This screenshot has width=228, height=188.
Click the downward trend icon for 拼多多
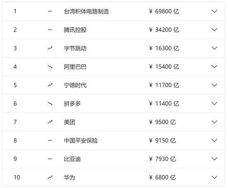coord(50,104)
